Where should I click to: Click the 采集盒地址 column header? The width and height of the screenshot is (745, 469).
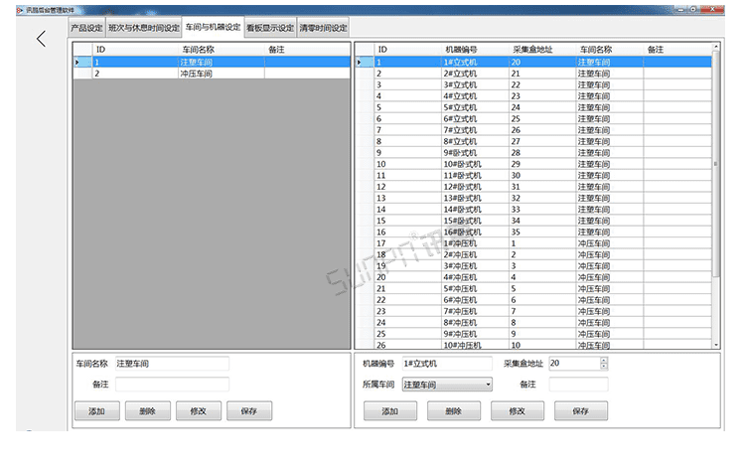point(532,49)
